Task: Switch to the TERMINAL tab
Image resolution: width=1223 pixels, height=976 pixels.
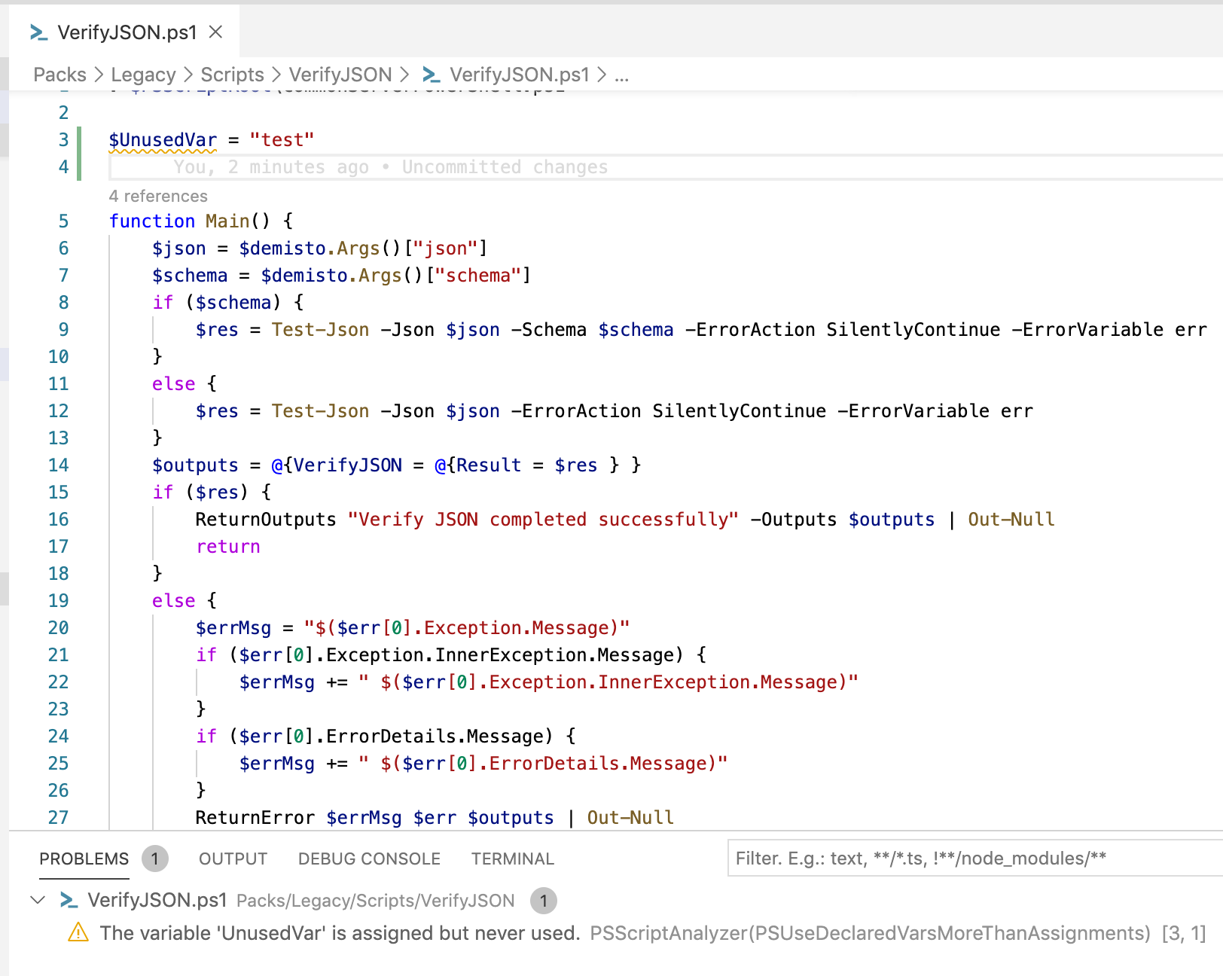Action: click(512, 859)
